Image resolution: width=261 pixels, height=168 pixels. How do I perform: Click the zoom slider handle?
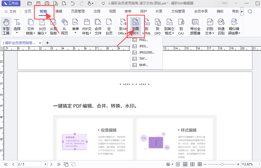(222, 164)
